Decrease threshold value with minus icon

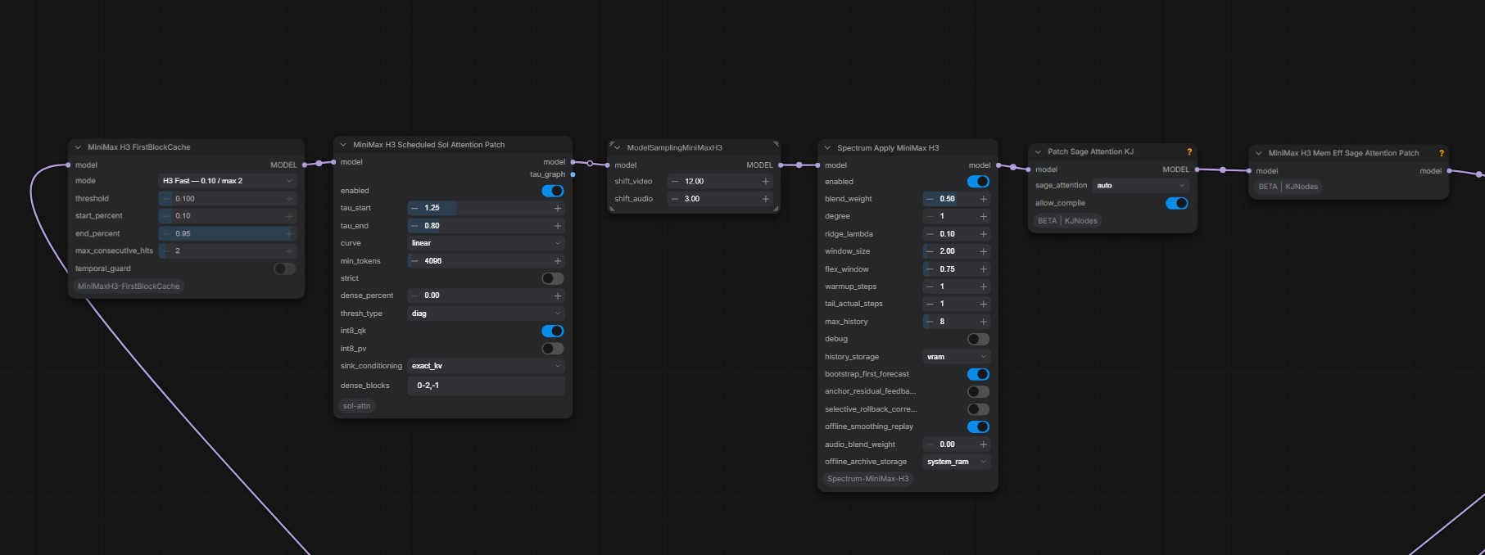[166, 199]
